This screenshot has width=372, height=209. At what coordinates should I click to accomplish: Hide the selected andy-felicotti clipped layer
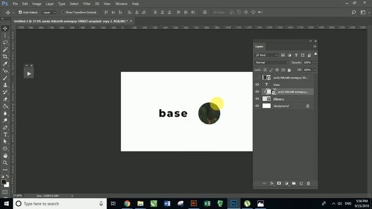257,92
